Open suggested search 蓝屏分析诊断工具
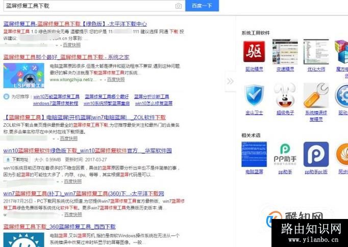This screenshot has width=348, height=247. click(x=152, y=97)
